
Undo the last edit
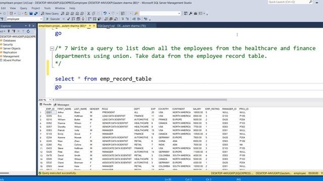pos(105,14)
